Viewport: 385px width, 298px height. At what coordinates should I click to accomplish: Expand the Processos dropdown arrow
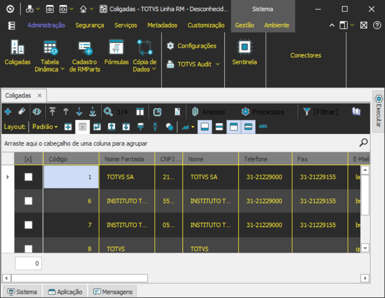[292, 112]
